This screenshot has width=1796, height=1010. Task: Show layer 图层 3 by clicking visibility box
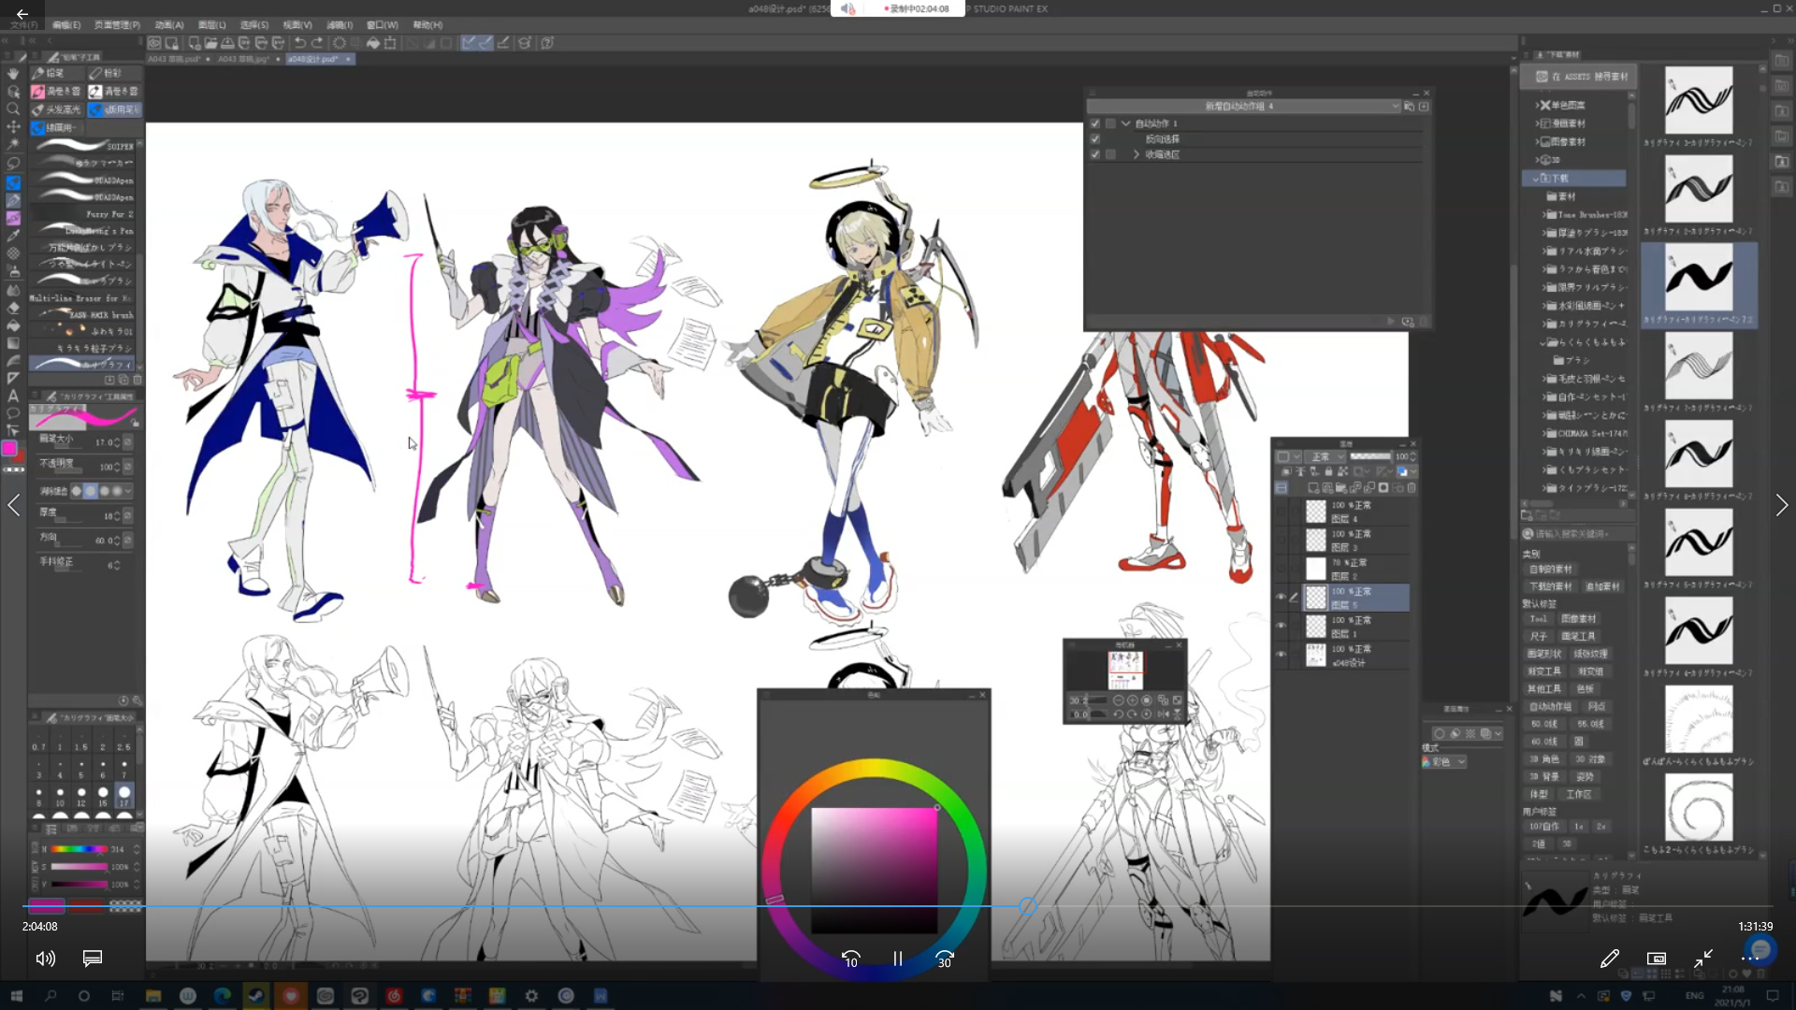(1281, 540)
